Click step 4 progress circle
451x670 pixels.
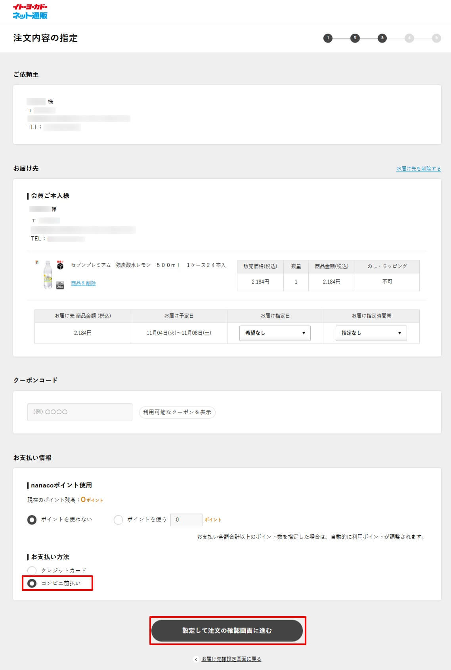click(409, 38)
